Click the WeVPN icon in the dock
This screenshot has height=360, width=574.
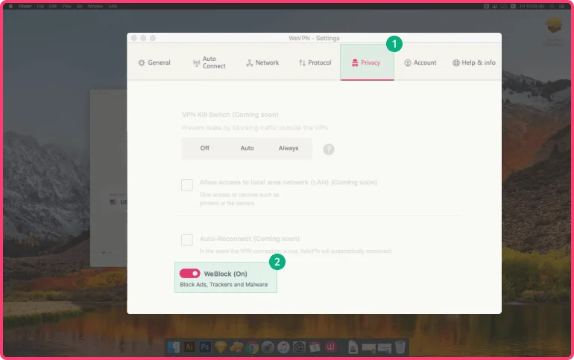click(330, 347)
